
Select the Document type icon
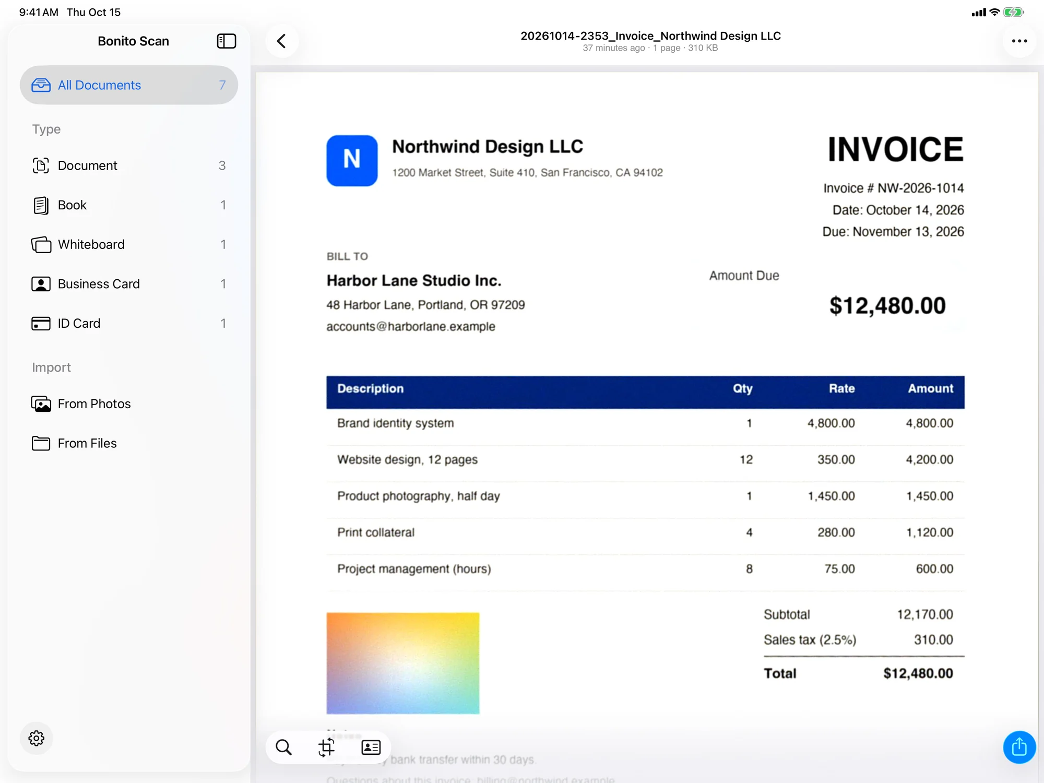tap(41, 165)
